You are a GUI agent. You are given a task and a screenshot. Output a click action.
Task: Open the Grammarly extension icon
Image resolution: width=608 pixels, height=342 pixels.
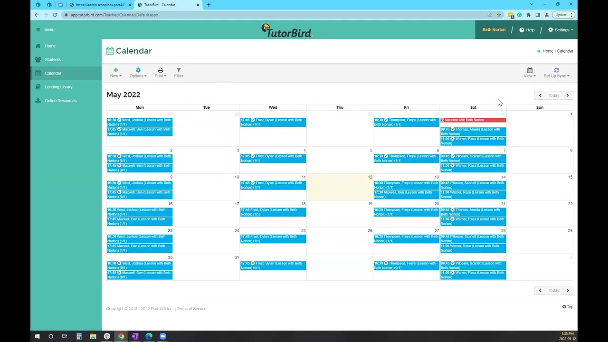click(x=520, y=15)
